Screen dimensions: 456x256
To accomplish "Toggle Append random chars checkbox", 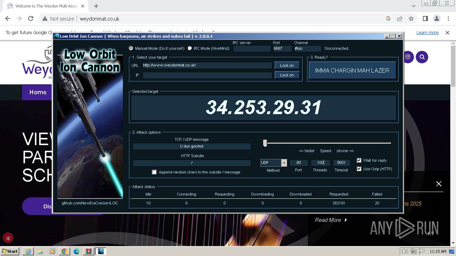I will click(154, 172).
